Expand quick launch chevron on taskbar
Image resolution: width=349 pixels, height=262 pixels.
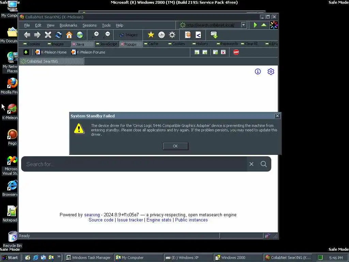click(59, 257)
